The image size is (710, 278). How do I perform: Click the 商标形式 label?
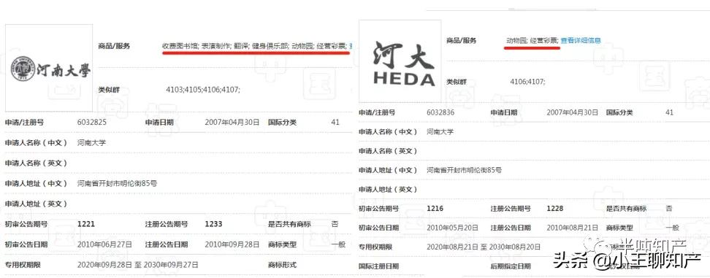tap(283, 265)
